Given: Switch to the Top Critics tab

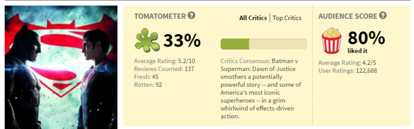Looking at the screenshot, I should pyautogui.click(x=287, y=18).
